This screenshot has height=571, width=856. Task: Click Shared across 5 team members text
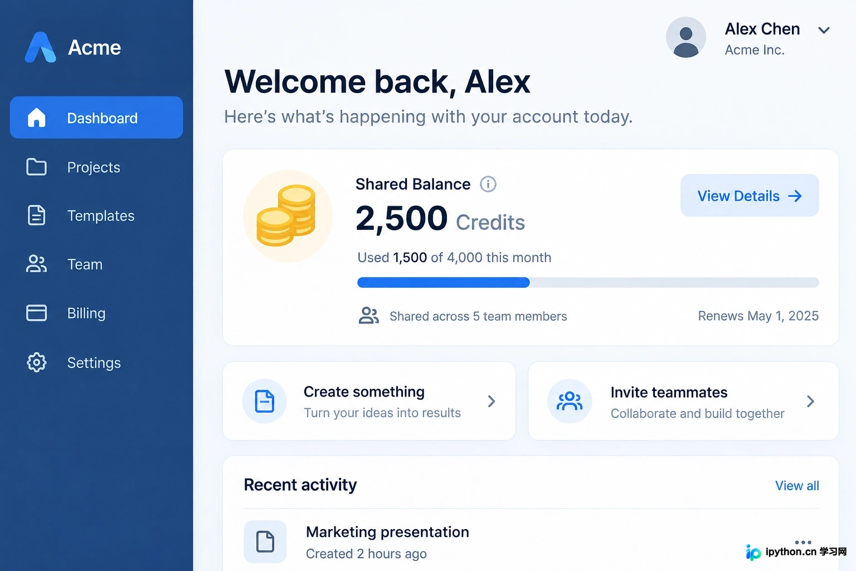pos(478,317)
